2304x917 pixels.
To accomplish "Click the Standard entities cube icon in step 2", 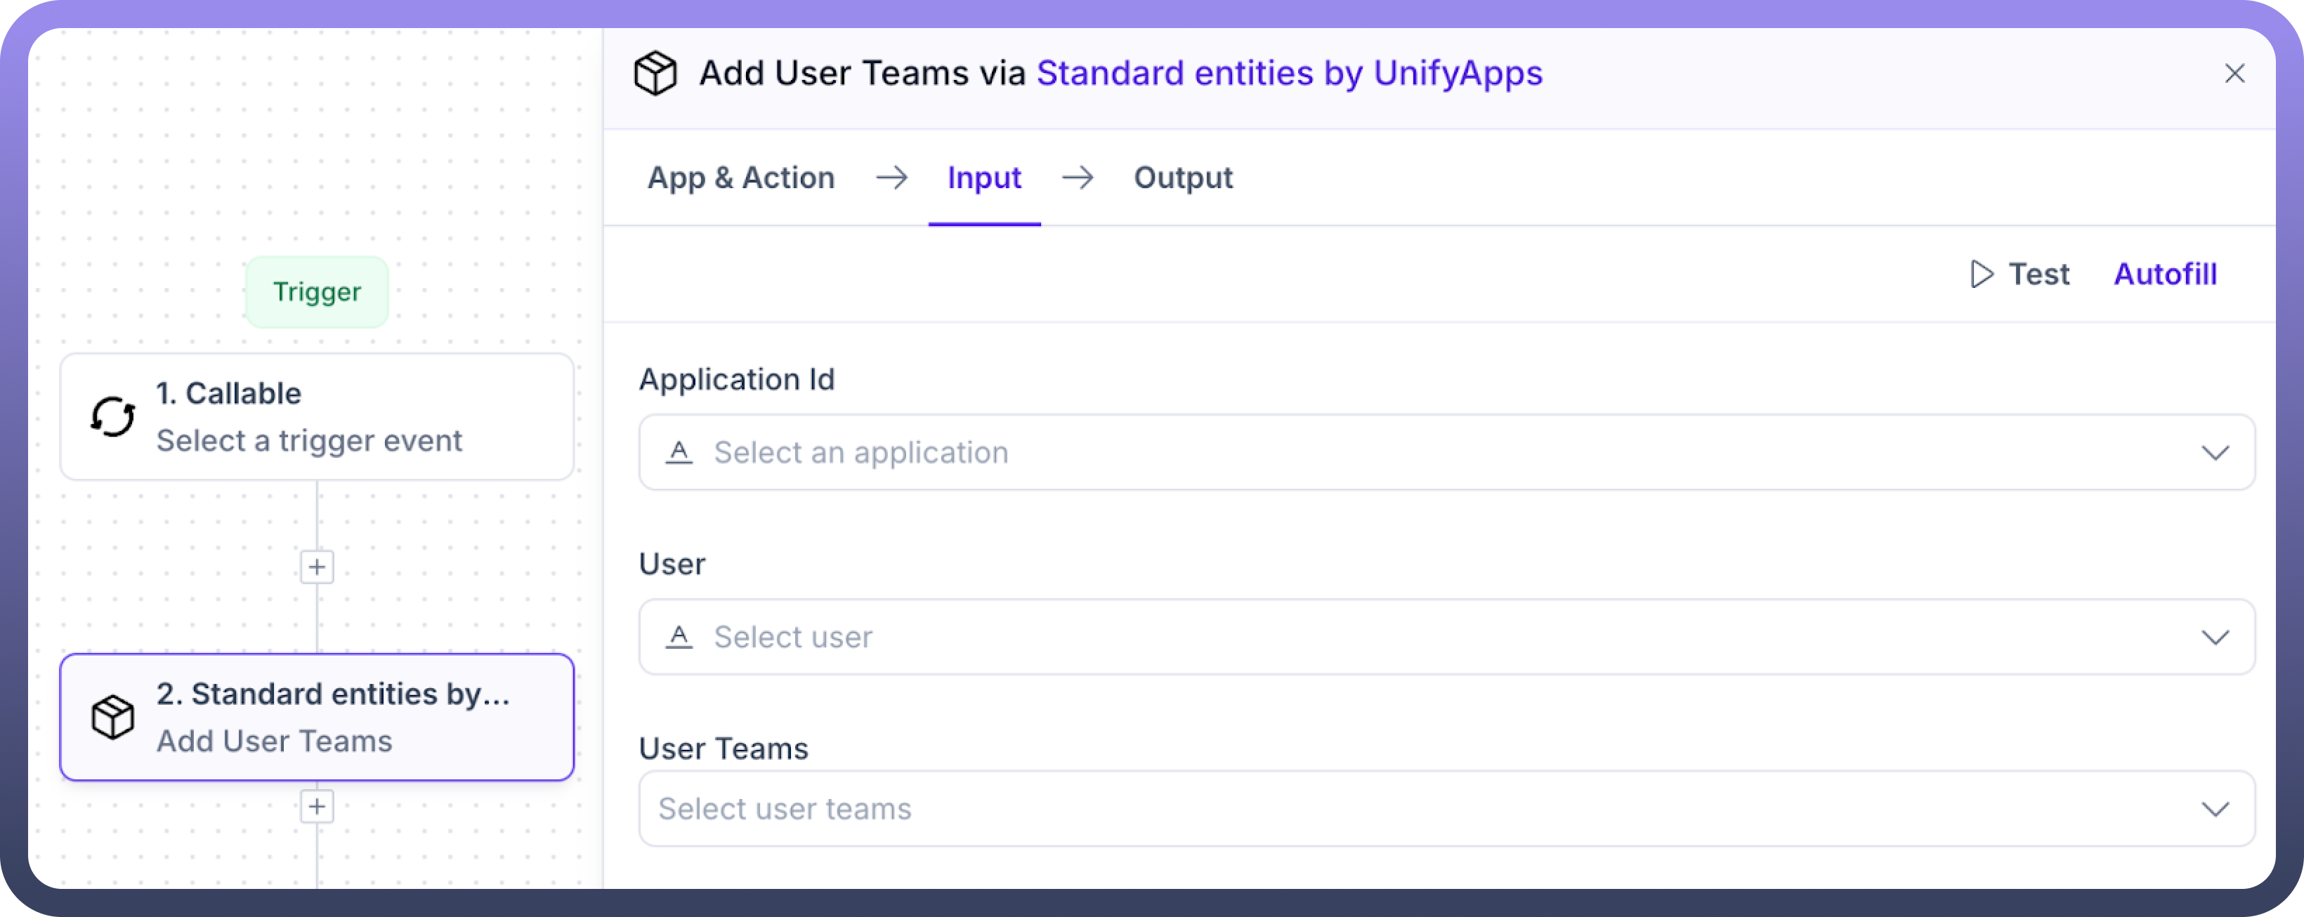I will click(x=112, y=717).
